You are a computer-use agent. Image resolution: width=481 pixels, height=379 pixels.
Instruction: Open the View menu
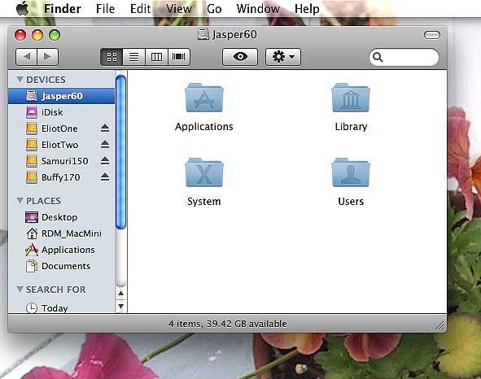click(x=179, y=9)
